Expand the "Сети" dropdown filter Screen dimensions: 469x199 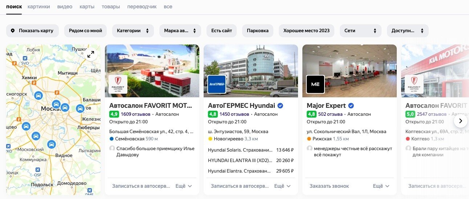click(360, 31)
